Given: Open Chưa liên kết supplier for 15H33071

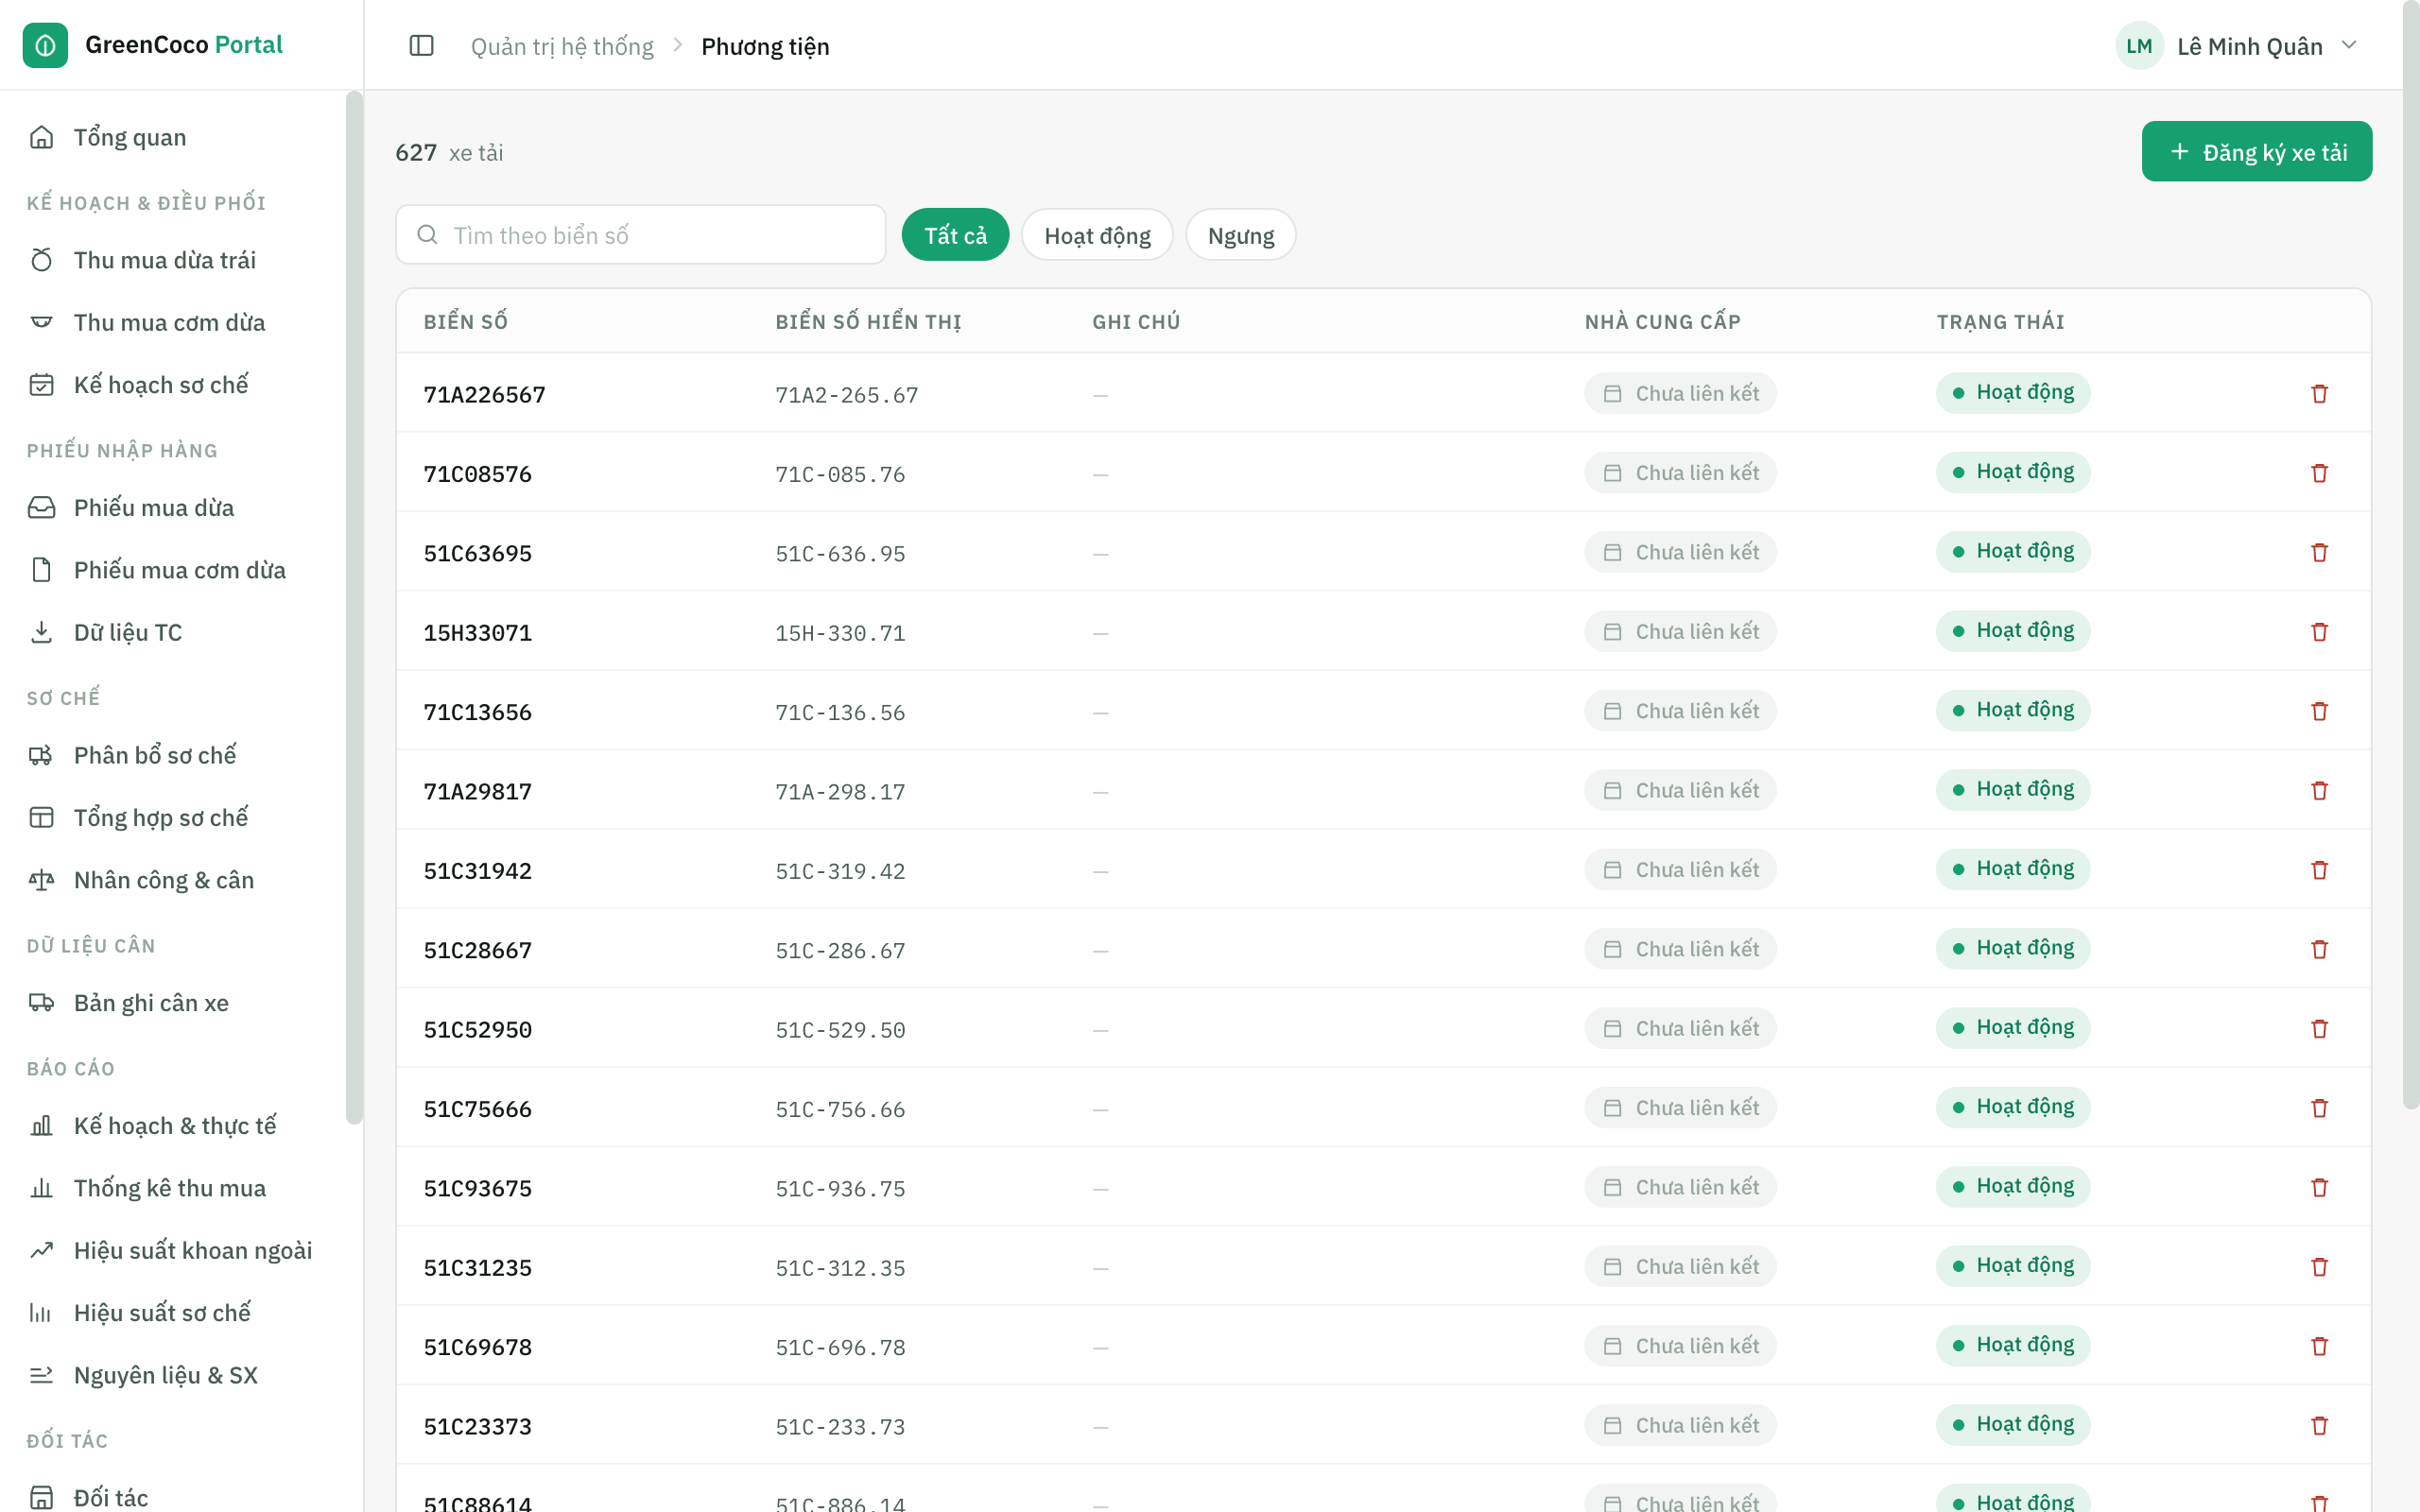Looking at the screenshot, I should point(1680,632).
